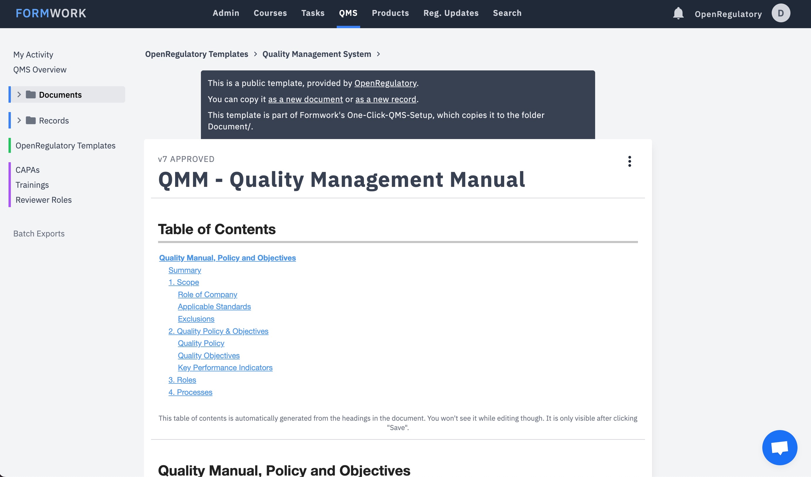Open the user avatar D menu
Screen dimensions: 811x477
(781, 13)
